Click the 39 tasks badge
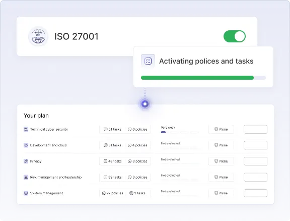 (x=112, y=177)
